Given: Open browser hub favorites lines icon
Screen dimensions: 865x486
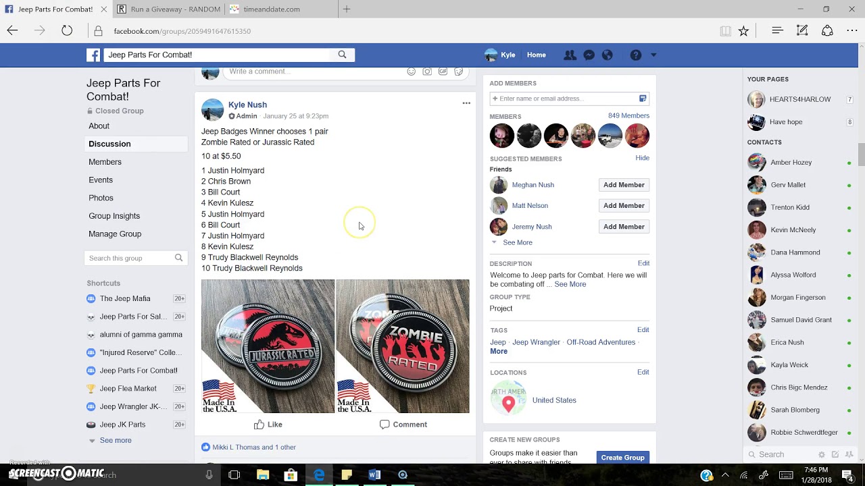Looking at the screenshot, I should 777,30.
